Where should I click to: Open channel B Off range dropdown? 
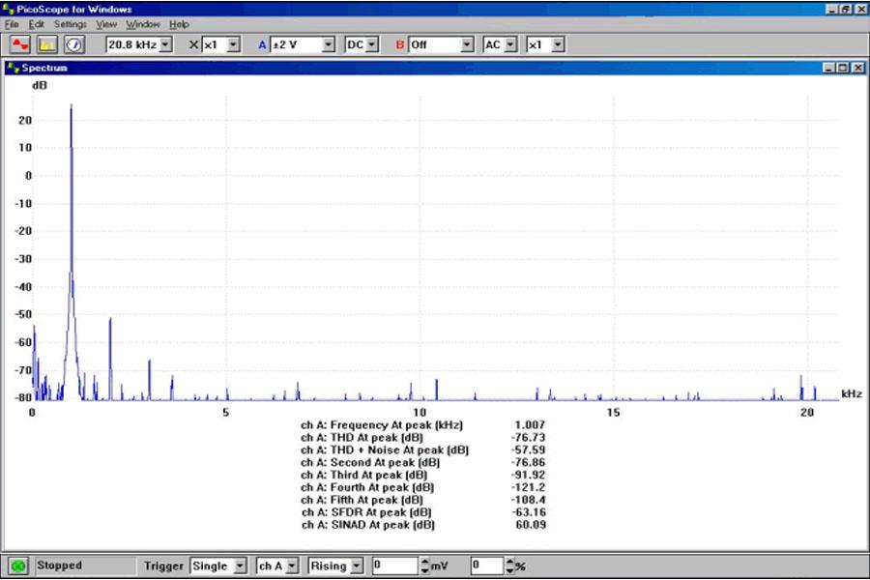coord(467,44)
